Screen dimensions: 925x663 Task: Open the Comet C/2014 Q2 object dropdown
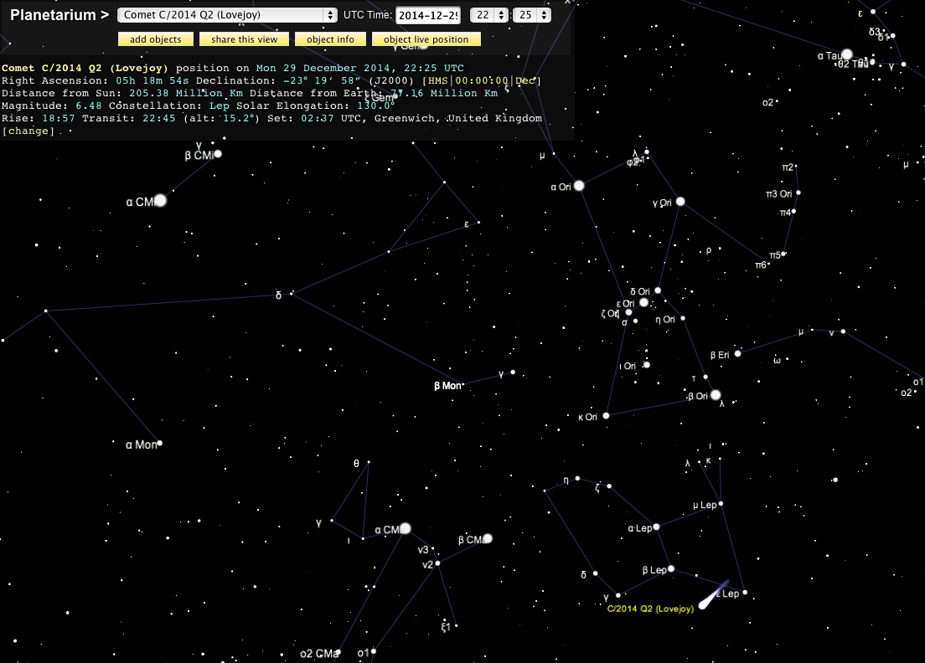click(x=227, y=15)
